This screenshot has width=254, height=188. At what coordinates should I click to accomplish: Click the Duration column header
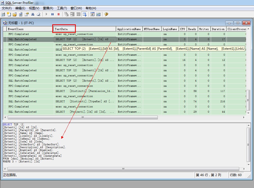pos(219,29)
